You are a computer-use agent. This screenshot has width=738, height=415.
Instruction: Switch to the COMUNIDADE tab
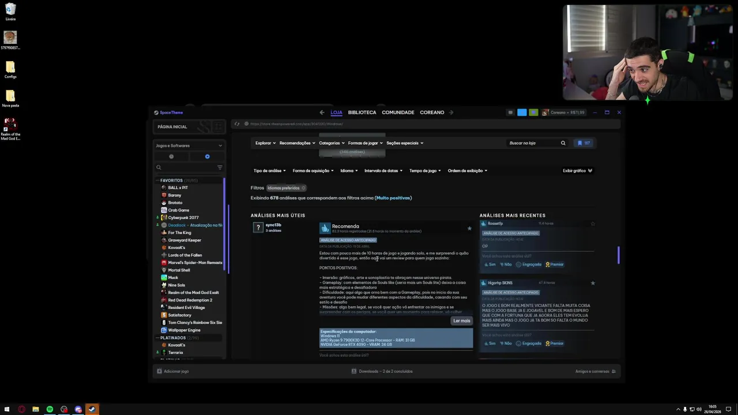click(398, 112)
